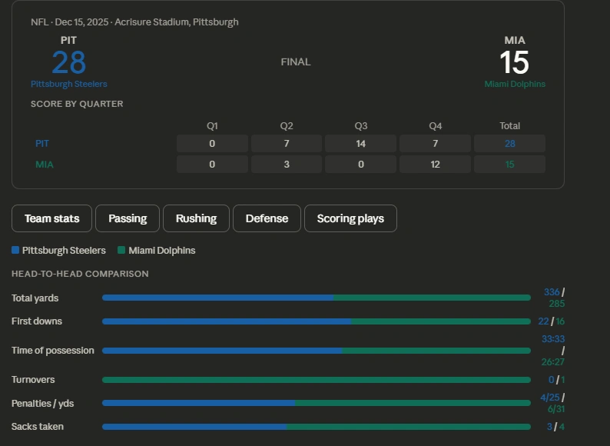
Task: Click the Miami Dolphins link under score 15
Action: point(515,84)
